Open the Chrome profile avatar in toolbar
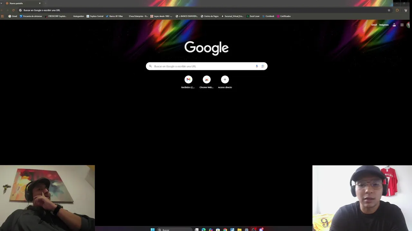 406,10
